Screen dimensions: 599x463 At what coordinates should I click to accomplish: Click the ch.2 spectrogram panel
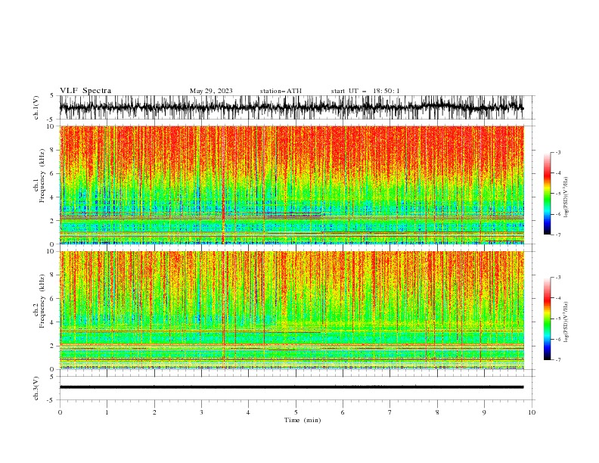[291, 310]
